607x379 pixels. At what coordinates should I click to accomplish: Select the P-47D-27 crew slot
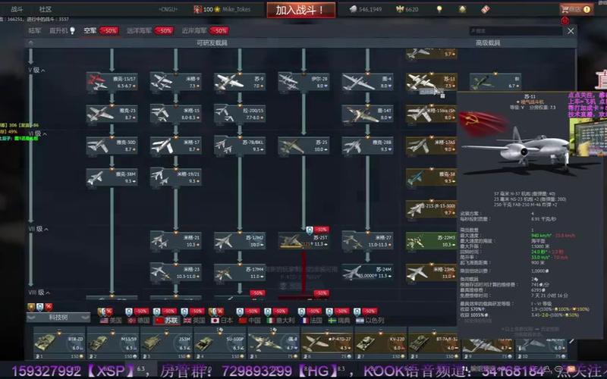pos(327,343)
